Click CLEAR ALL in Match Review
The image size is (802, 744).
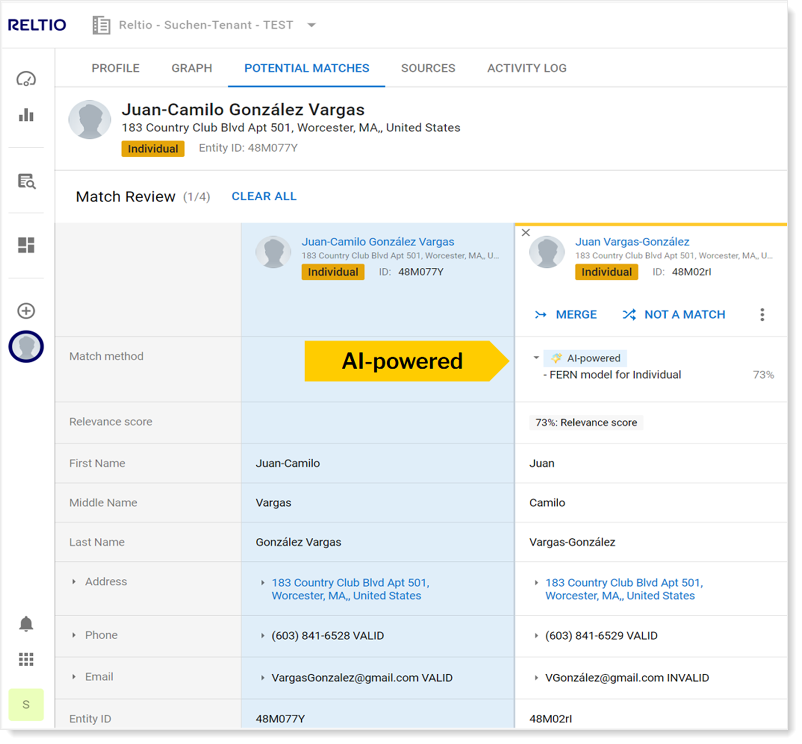(264, 196)
